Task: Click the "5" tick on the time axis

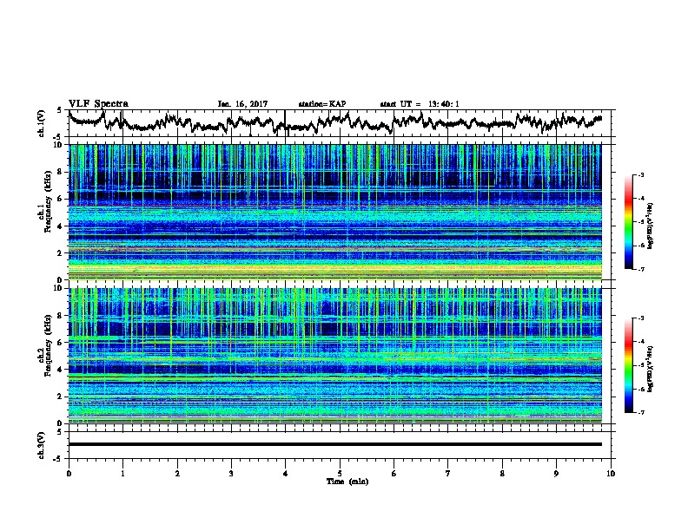Action: (x=340, y=474)
